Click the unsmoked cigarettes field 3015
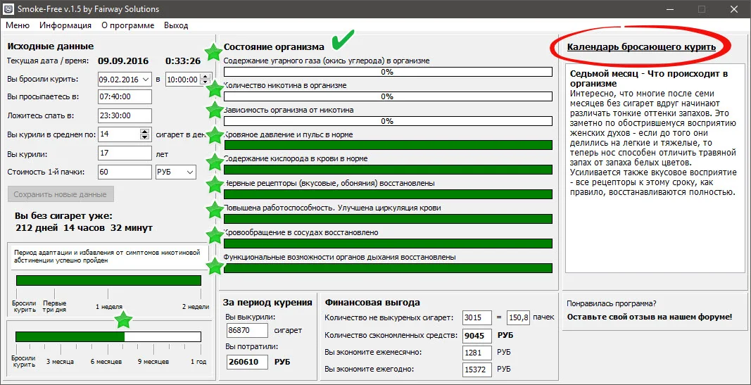This screenshot has width=751, height=385. (477, 317)
